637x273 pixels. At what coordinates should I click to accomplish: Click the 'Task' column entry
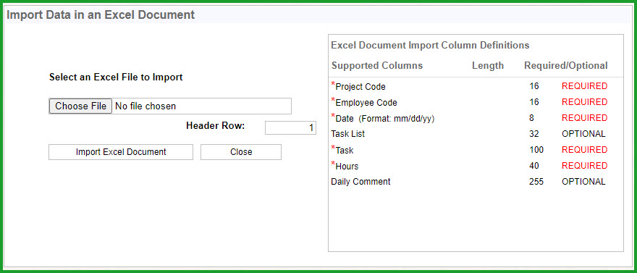click(x=342, y=151)
